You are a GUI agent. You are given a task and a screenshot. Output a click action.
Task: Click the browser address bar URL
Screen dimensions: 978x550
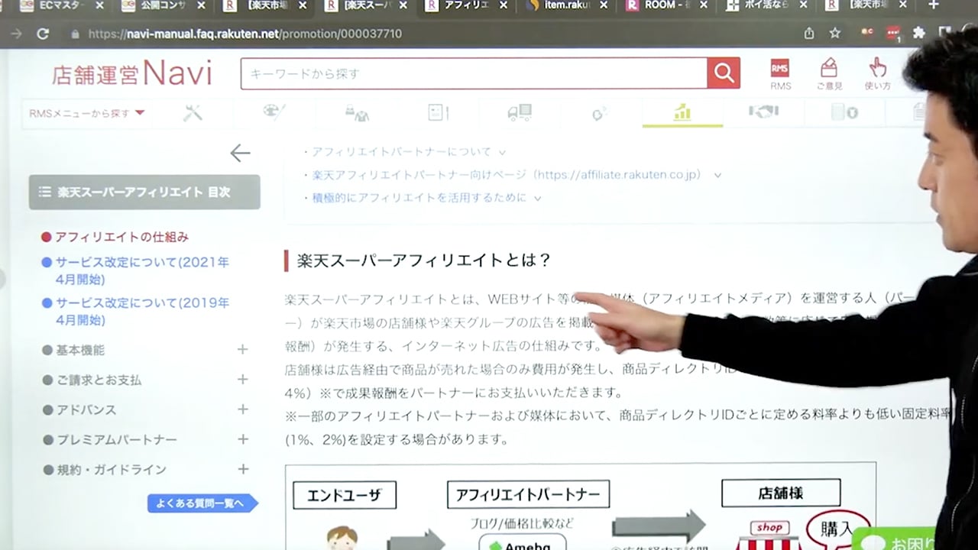click(244, 34)
